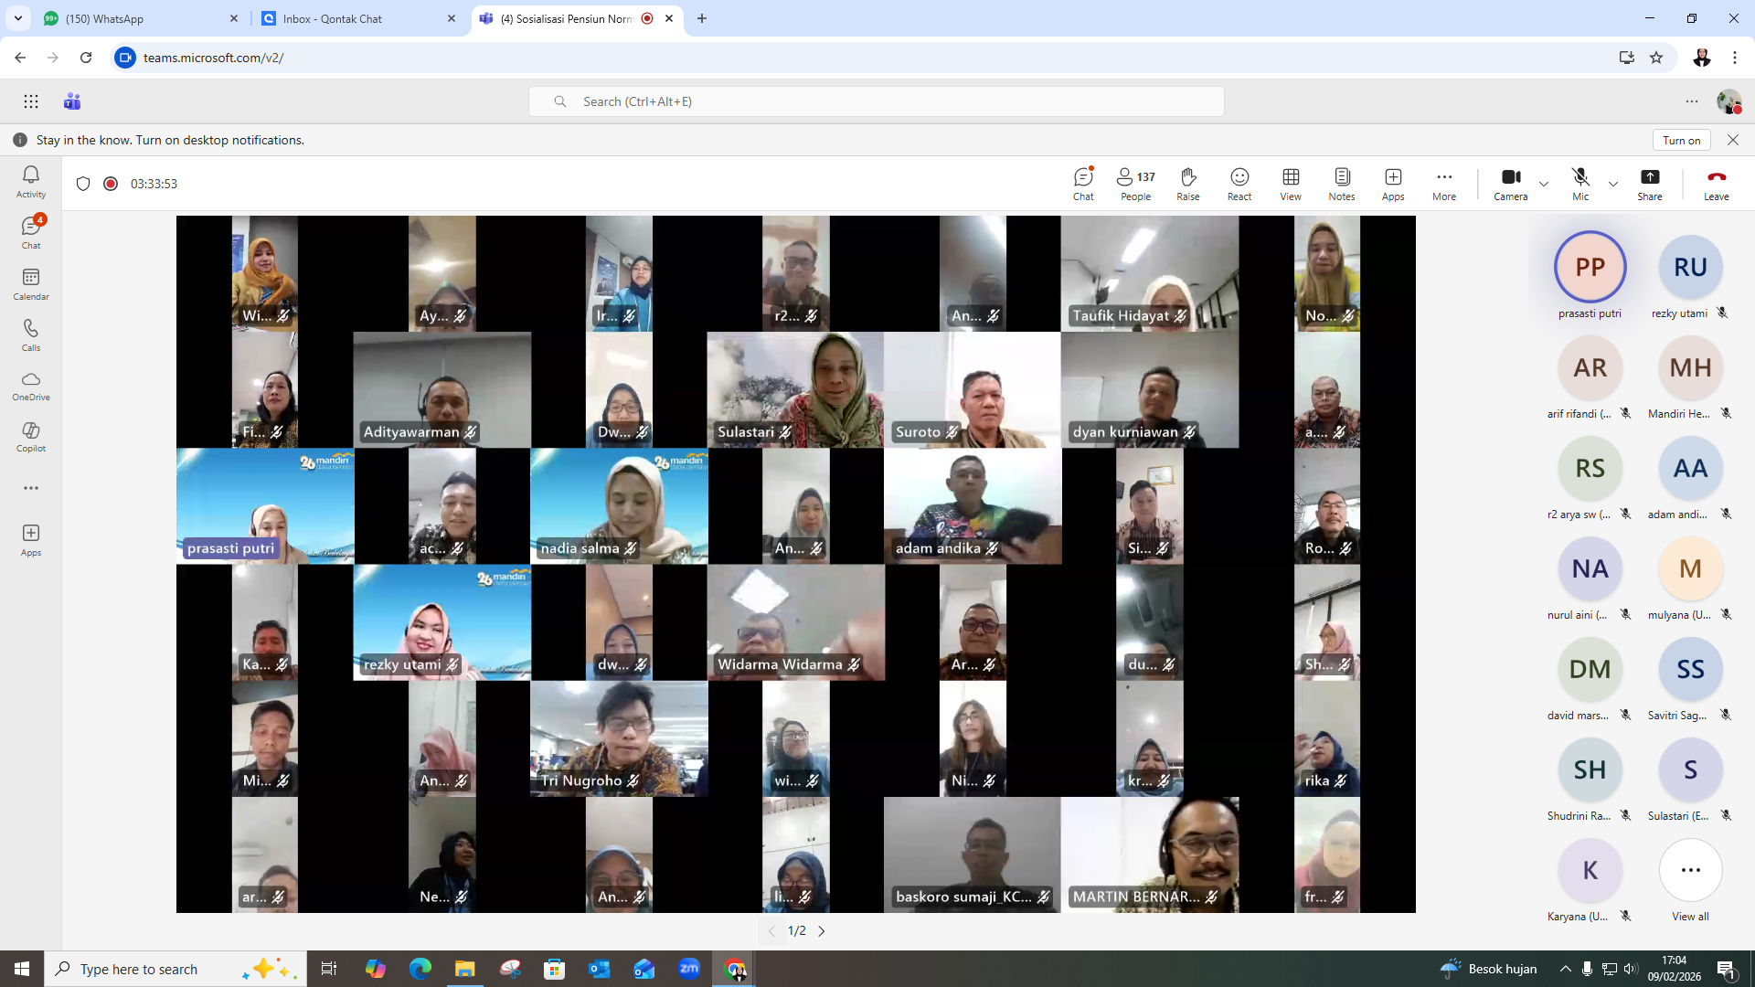This screenshot has width=1755, height=987.
Task: Open More meeting options
Action: [1444, 184]
